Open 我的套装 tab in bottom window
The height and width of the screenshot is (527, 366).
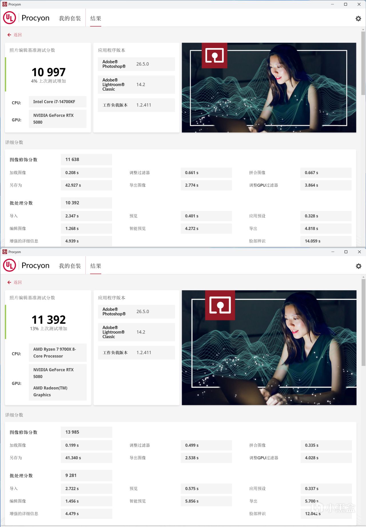[x=70, y=266]
